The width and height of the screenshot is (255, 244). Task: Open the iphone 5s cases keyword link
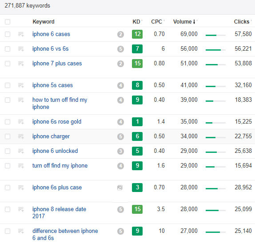pyautogui.click(x=52, y=85)
